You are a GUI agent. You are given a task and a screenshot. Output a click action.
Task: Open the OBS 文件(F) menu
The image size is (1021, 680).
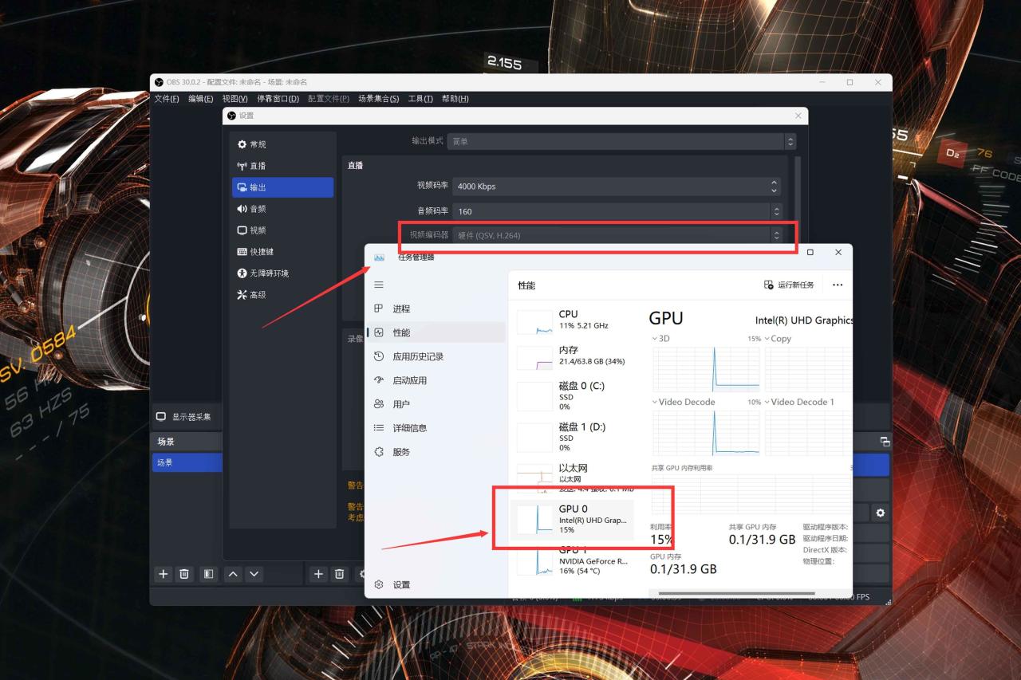[x=167, y=99]
